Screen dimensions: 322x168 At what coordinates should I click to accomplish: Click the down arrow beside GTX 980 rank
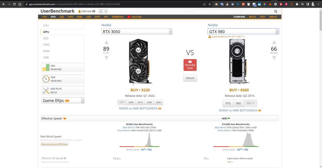pyautogui.click(x=274, y=58)
